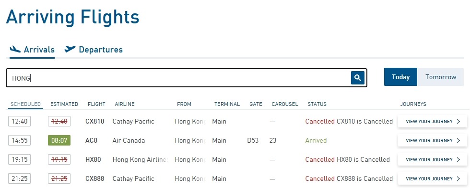
Task: Open the Arrivals tab
Action: (32, 49)
